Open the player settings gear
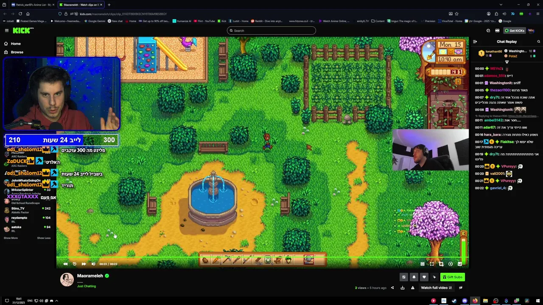The image size is (543, 305). (x=451, y=264)
